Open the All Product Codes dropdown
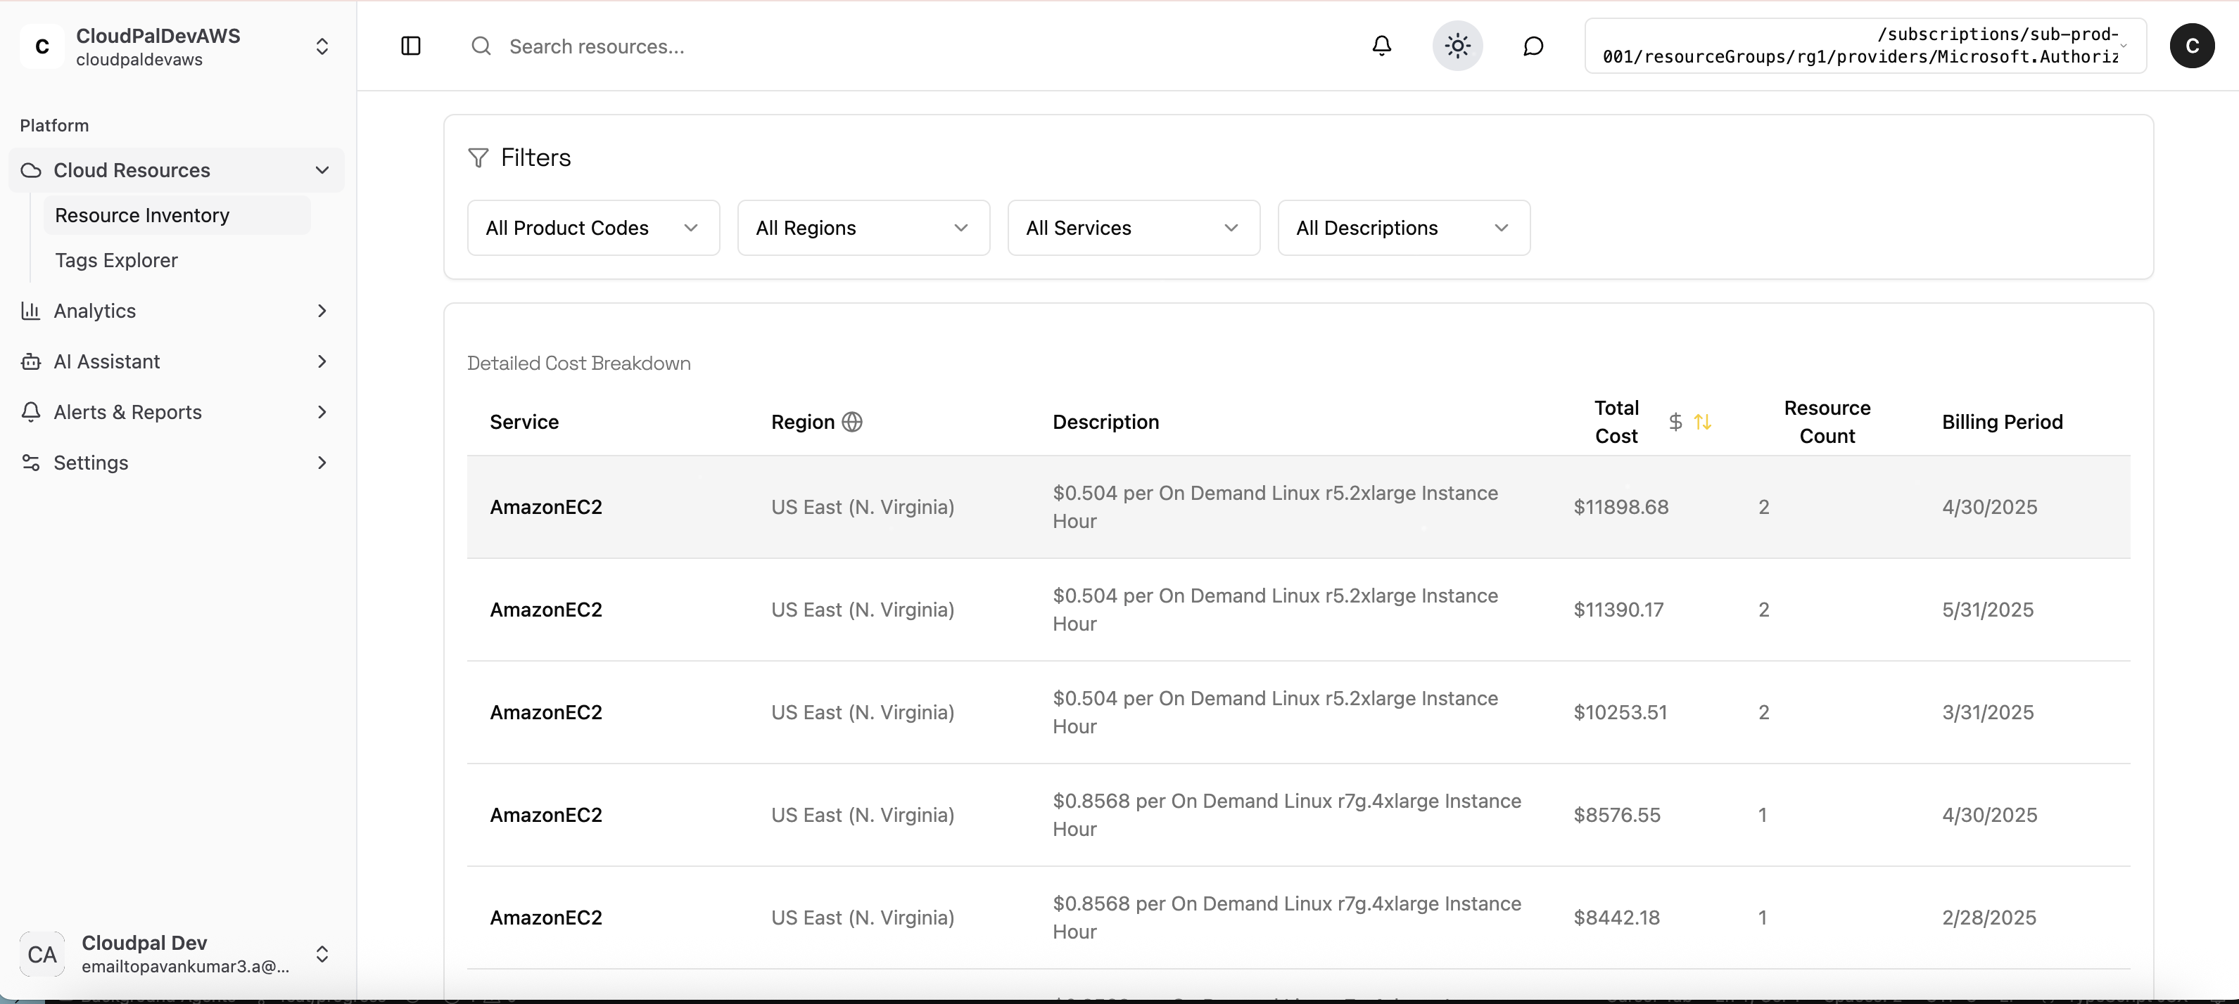 (594, 228)
